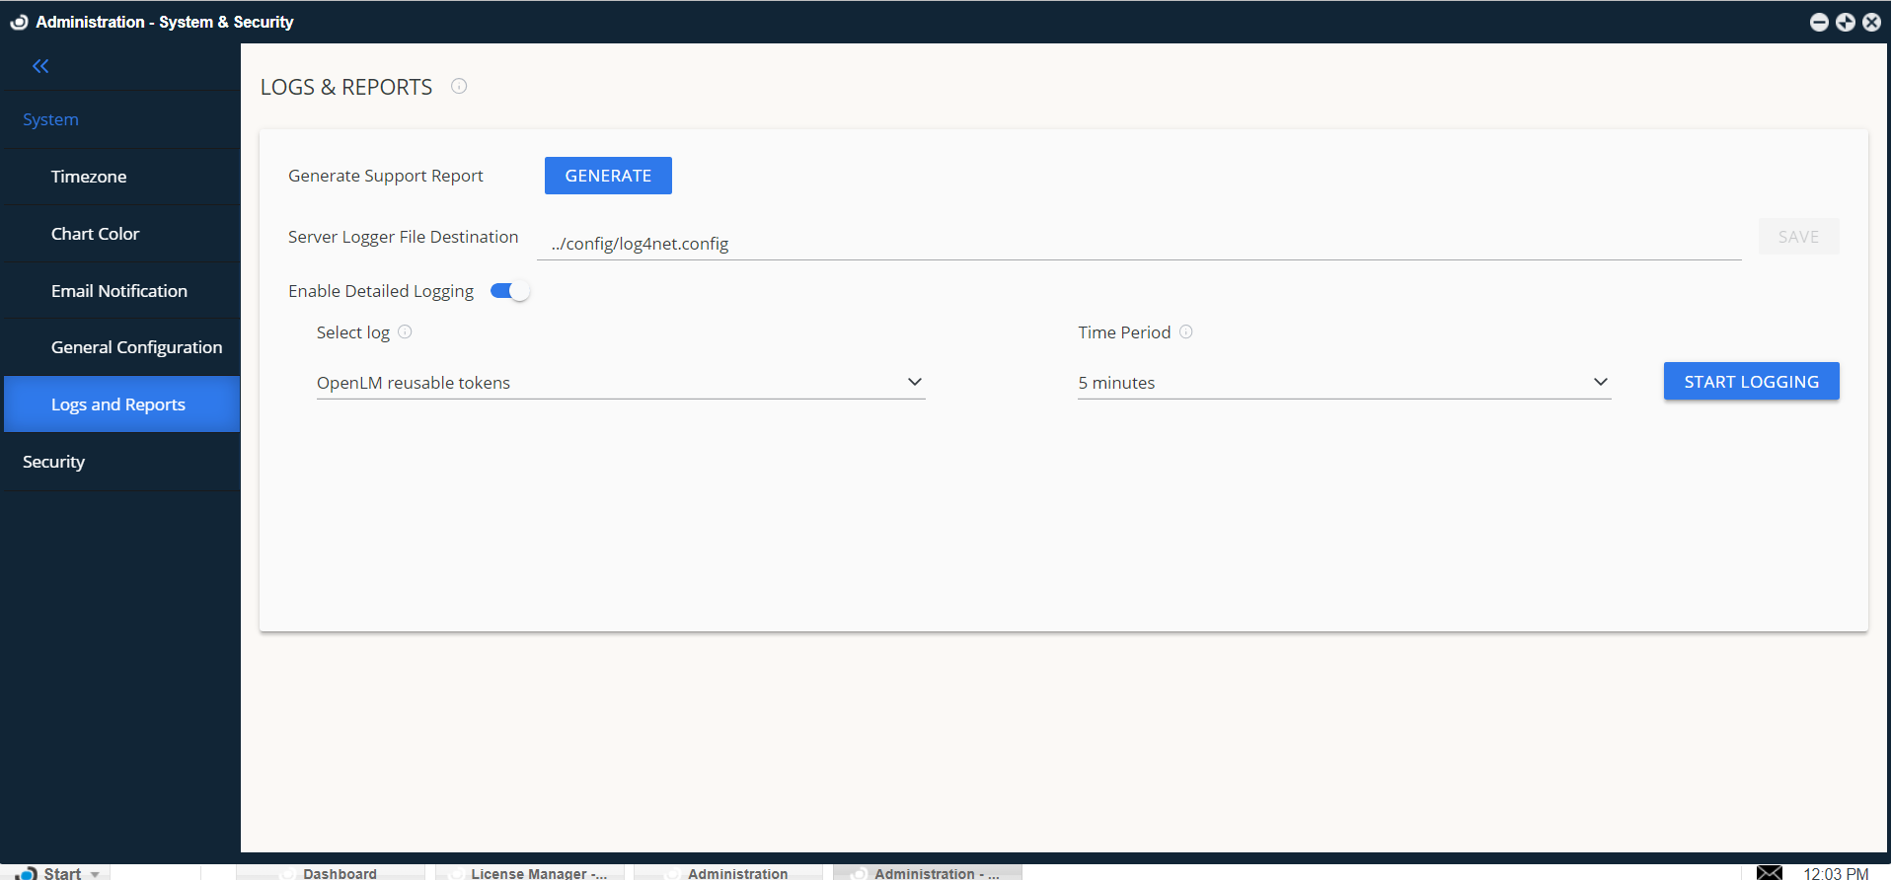Click the Server Logger File Destination field
The height and width of the screenshot is (880, 1891).
click(1138, 244)
